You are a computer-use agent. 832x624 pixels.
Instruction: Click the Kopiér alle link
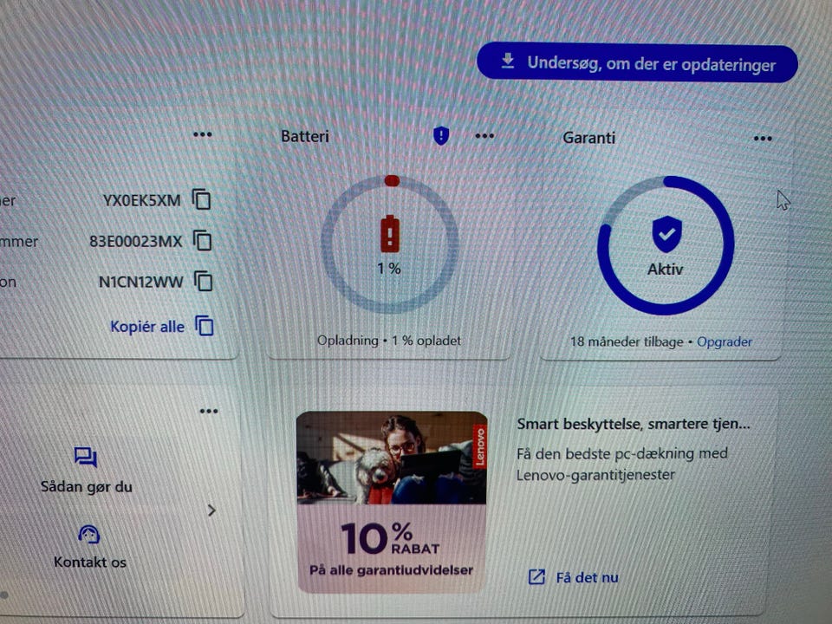147,327
